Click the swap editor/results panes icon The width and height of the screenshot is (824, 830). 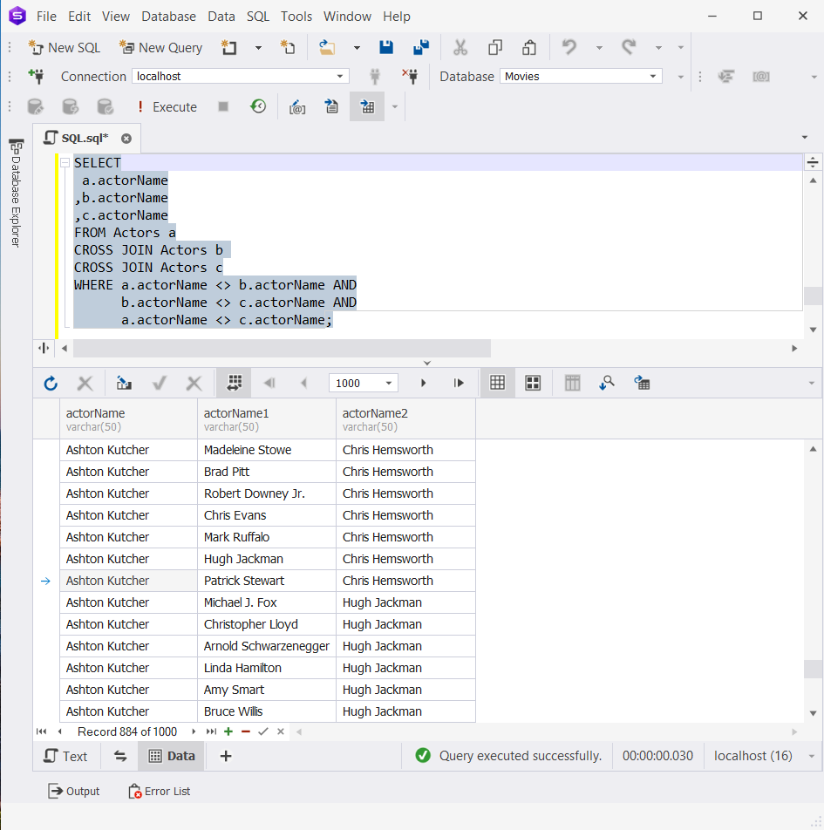120,756
